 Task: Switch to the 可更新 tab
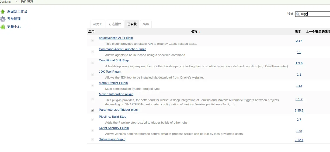98,24
